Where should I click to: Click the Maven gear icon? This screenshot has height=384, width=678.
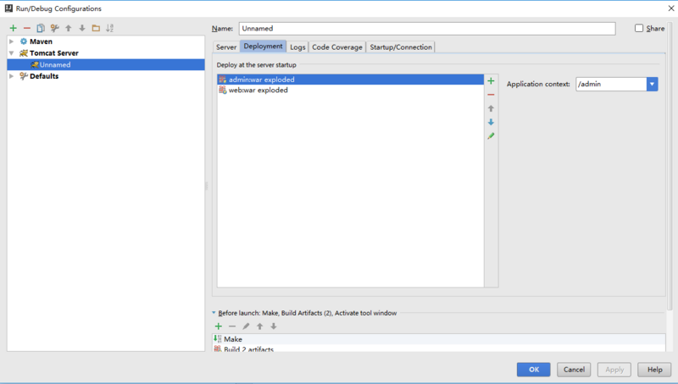click(24, 41)
